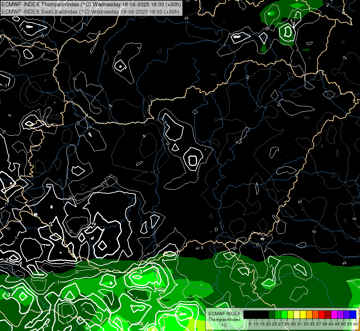The image size is (360, 331).
Task: Select the pale yellow legend swatch 30-31
Action: click(x=297, y=314)
